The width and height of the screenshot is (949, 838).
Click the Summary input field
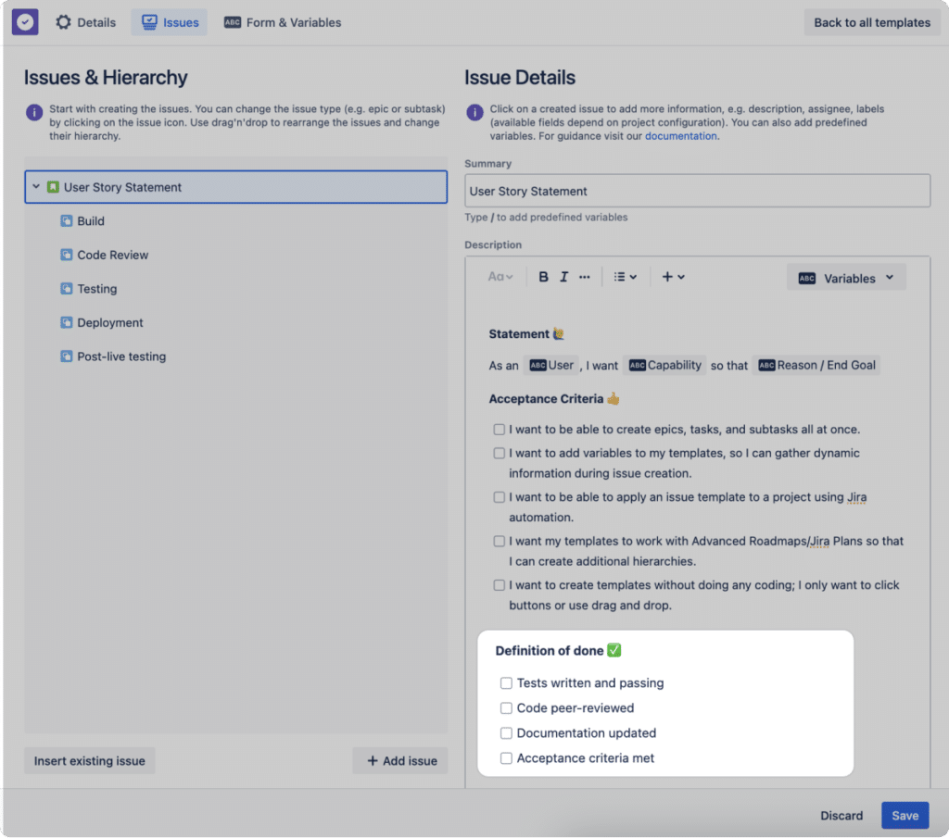click(697, 191)
